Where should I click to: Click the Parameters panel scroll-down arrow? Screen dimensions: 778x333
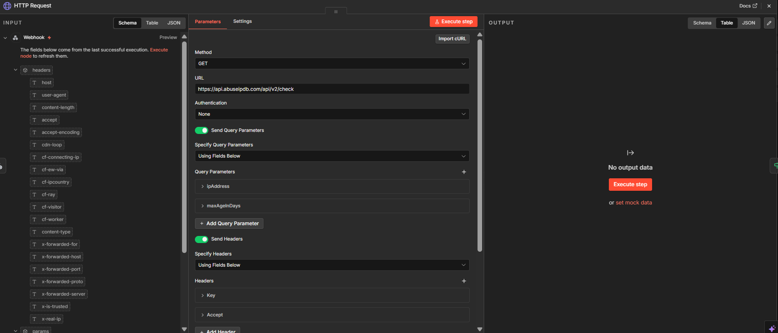(x=480, y=329)
